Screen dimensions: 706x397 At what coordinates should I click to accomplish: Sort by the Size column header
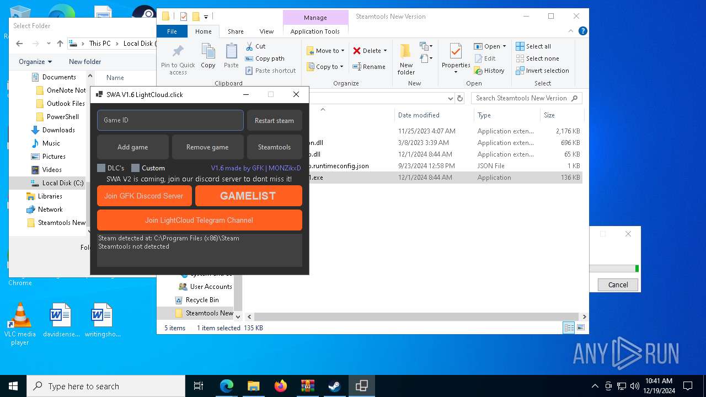point(561,115)
